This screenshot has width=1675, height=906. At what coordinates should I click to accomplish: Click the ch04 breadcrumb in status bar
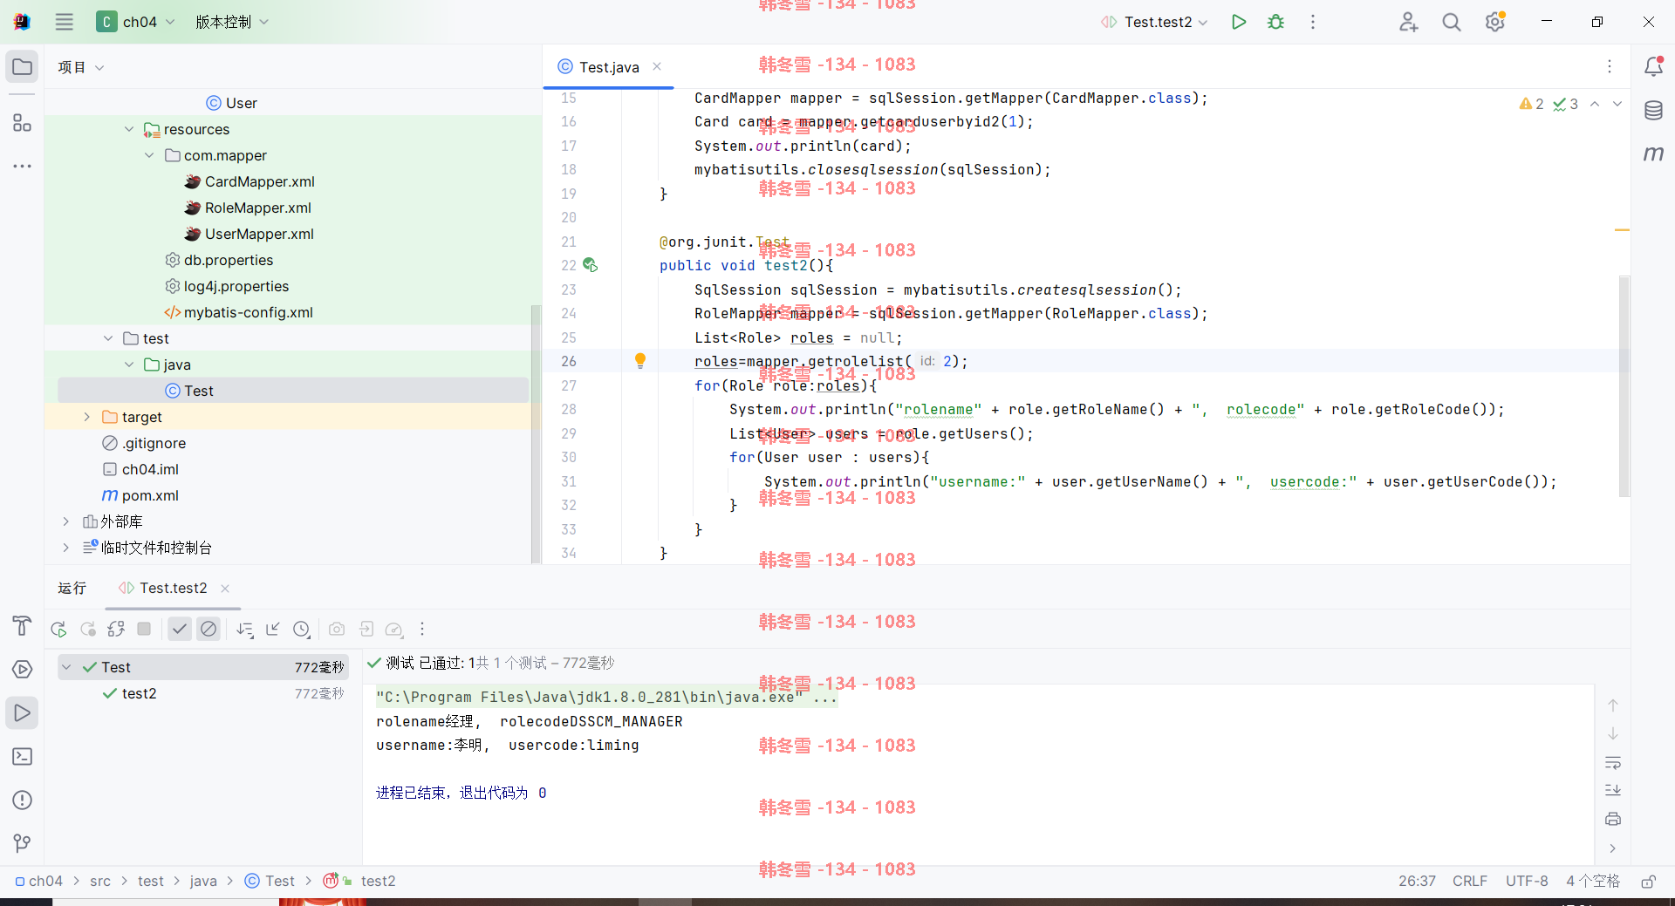coord(39,881)
